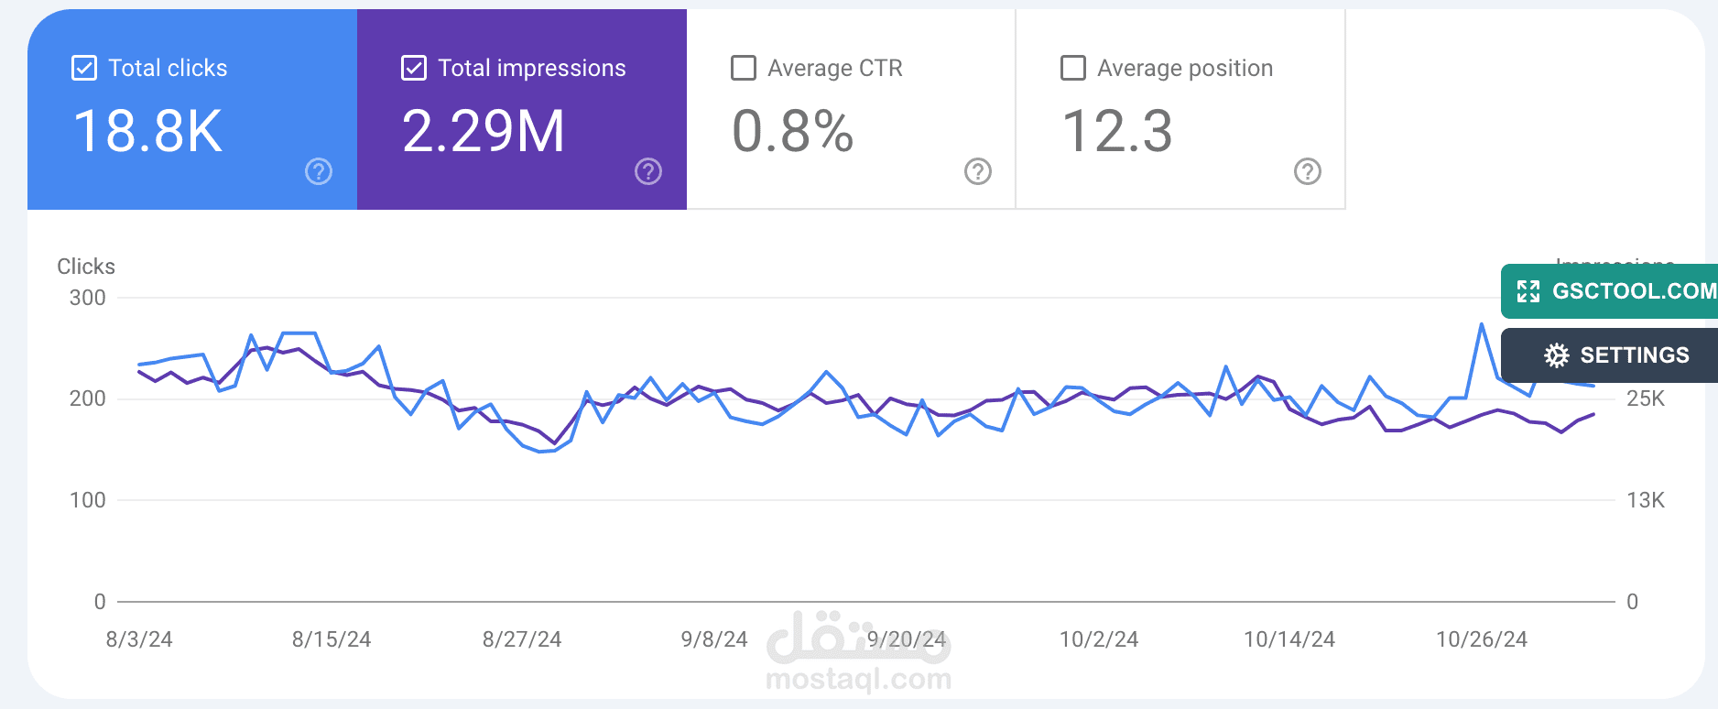
Task: Click the mostaql.com watermark logo
Action: pos(859,652)
